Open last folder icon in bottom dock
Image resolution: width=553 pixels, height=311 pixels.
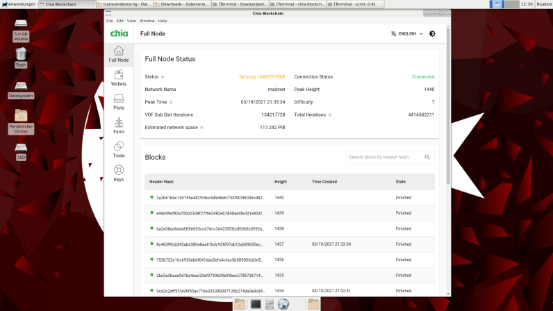coord(313,304)
